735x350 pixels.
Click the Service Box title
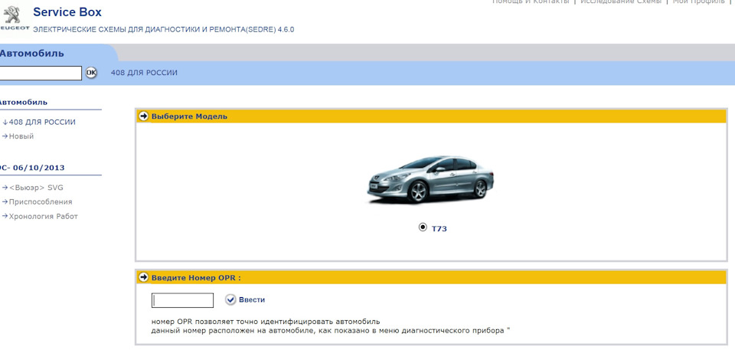click(x=67, y=12)
